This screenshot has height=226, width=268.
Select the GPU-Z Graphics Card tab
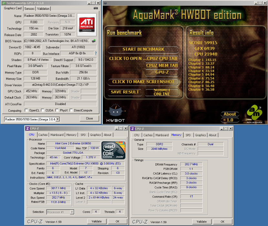click(x=13, y=8)
